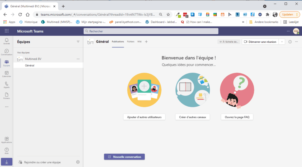
Task: Go back to previous browser page
Action: (5, 14)
